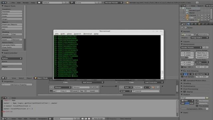Toggle Lamp visibility eye in outliner
This screenshot has height=120, width=213.
(202, 20)
